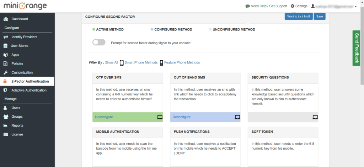Click the Save button

pyautogui.click(x=319, y=16)
